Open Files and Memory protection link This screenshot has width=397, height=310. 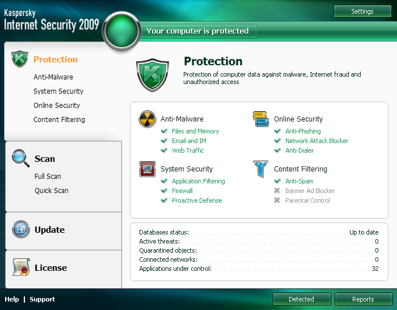196,131
